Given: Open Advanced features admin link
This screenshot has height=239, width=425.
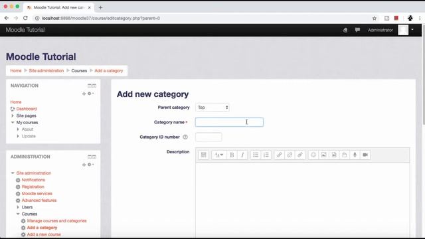Looking at the screenshot, I should [39, 200].
